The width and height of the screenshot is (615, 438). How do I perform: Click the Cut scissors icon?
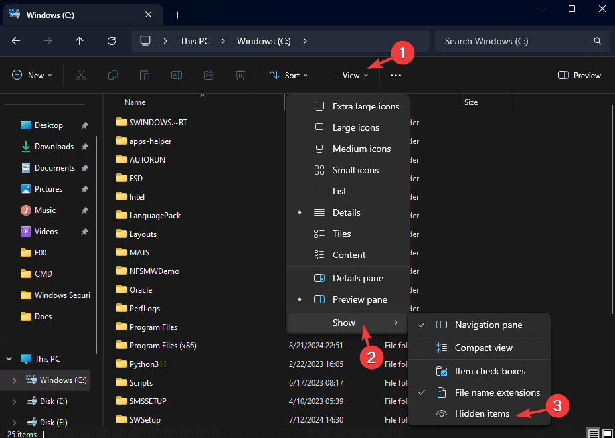pos(81,75)
